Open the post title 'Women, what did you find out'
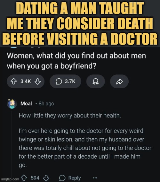The height and width of the screenshot is (182, 160). (x=76, y=61)
